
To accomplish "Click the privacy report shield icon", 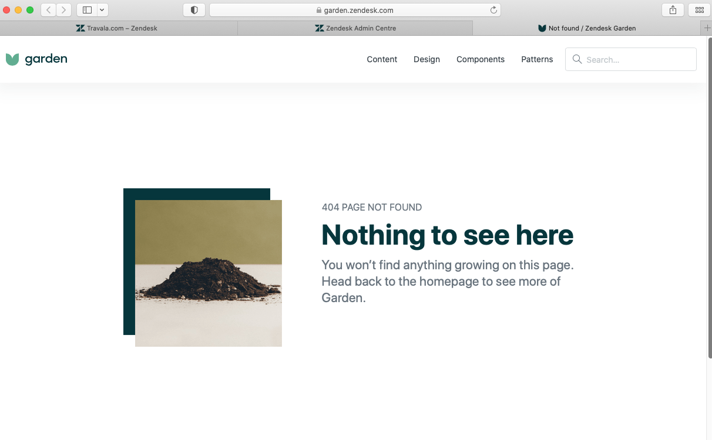I will [x=194, y=10].
